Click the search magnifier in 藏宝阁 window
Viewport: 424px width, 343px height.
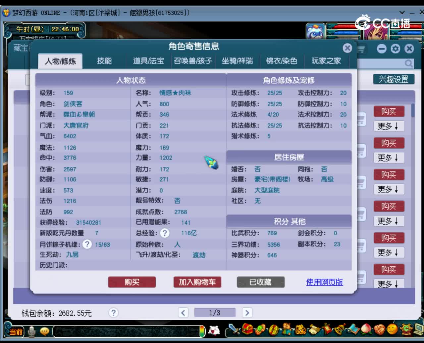tap(409, 63)
